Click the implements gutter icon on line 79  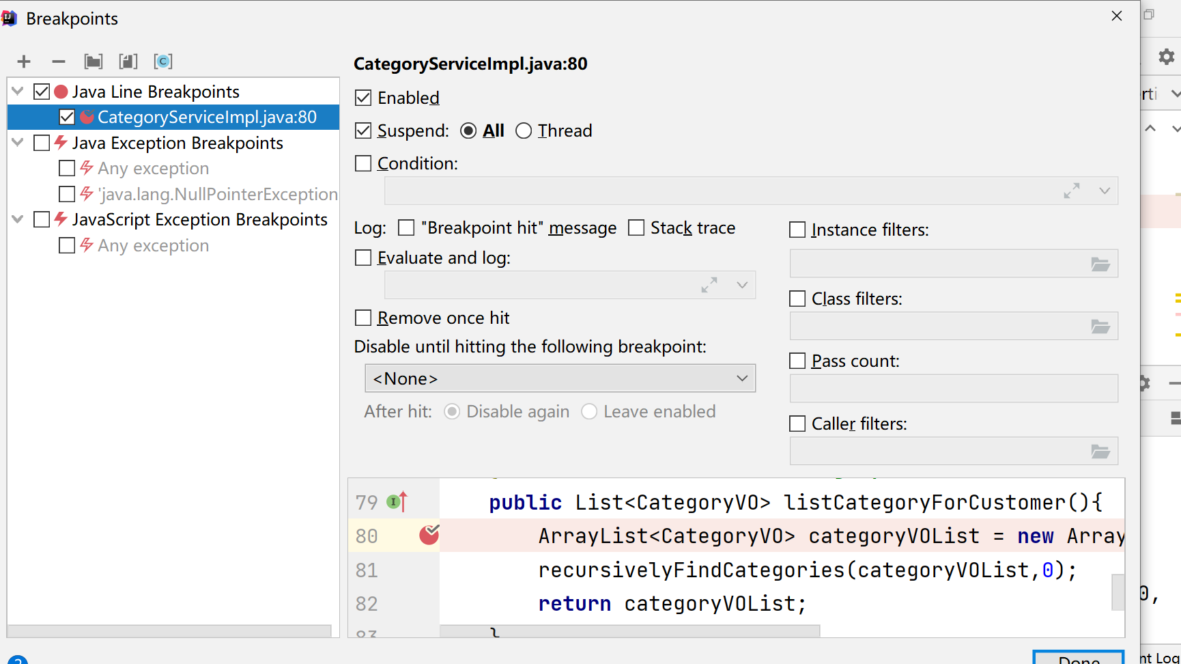397,502
